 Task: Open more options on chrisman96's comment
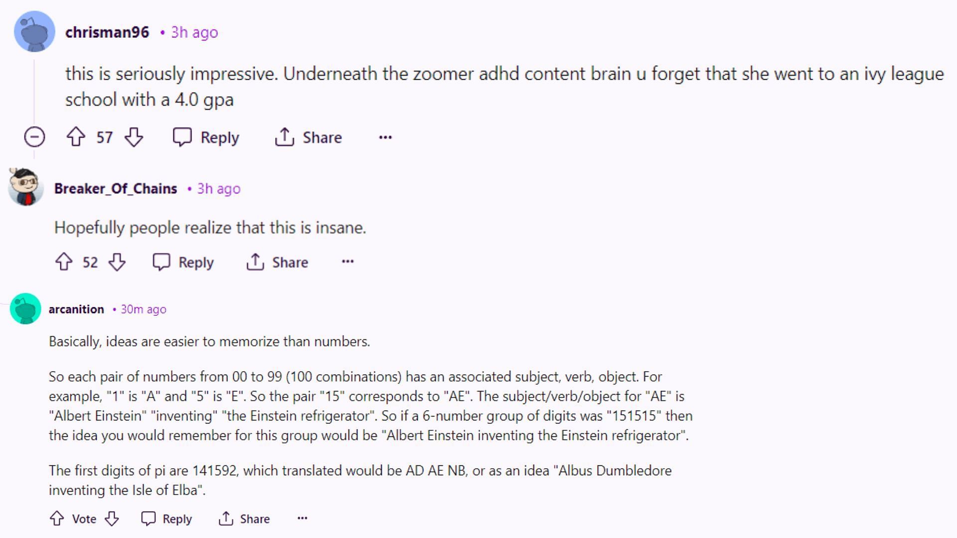point(385,136)
